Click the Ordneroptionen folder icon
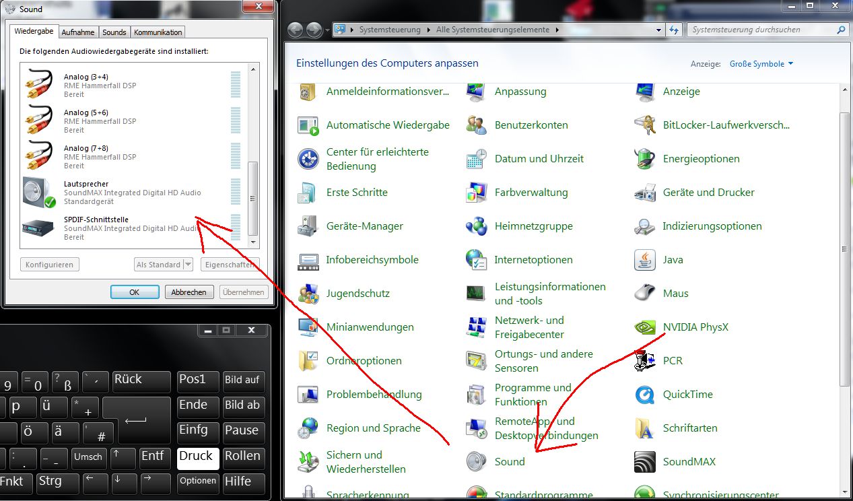This screenshot has height=501, width=853. click(308, 361)
